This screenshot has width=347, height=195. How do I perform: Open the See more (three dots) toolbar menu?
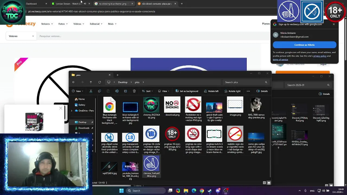click(x=248, y=91)
